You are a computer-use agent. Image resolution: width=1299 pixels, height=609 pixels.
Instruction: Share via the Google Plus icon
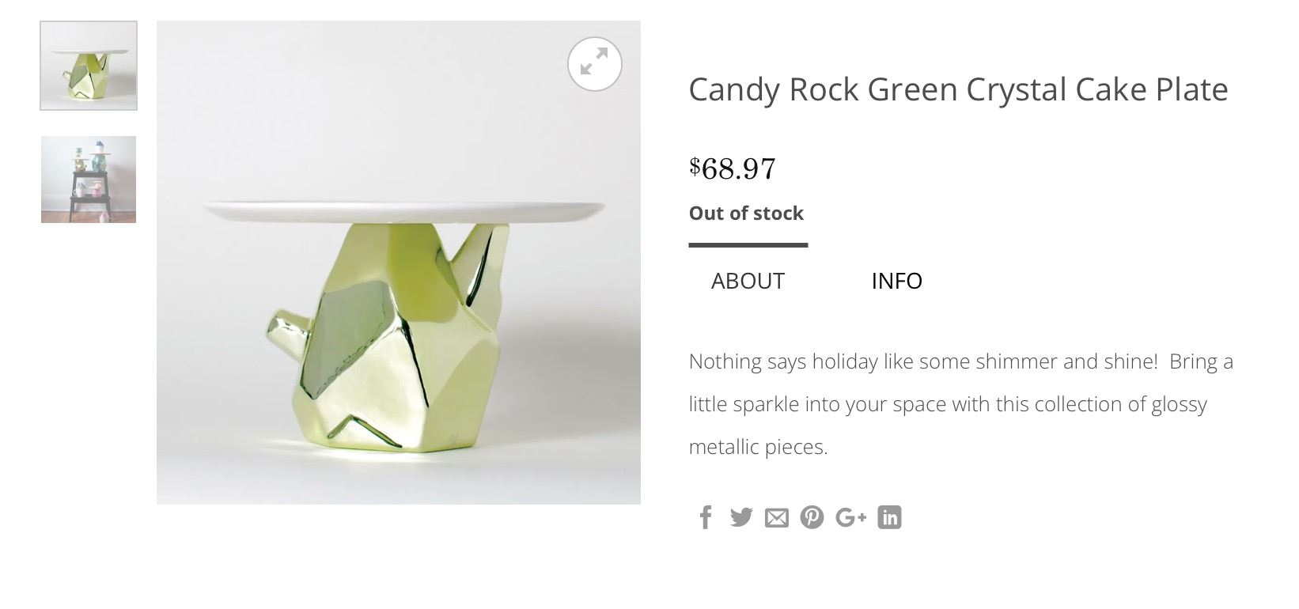[850, 517]
